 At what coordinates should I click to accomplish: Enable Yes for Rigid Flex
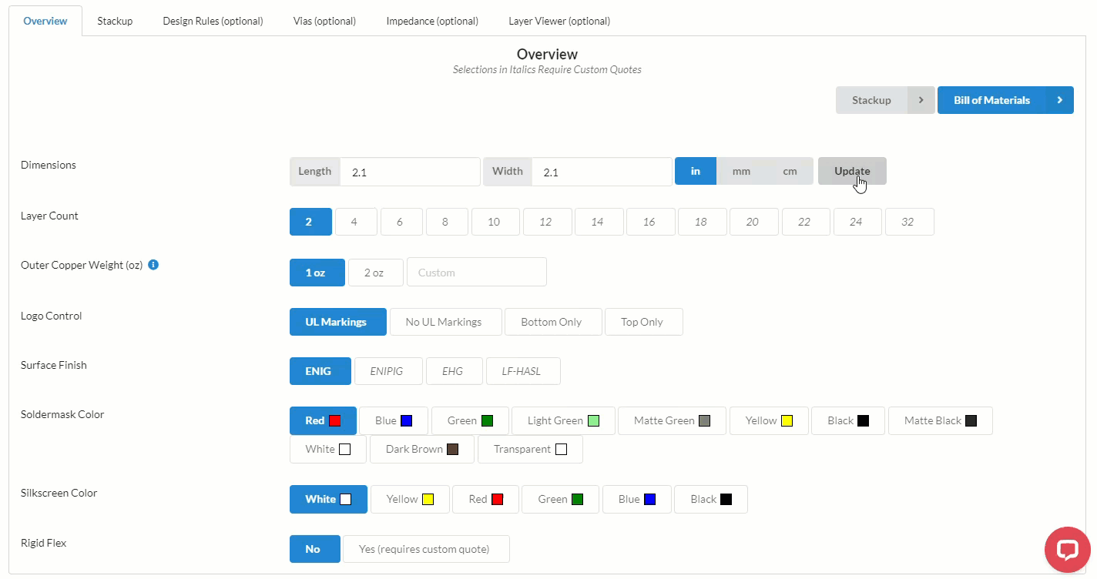point(426,549)
